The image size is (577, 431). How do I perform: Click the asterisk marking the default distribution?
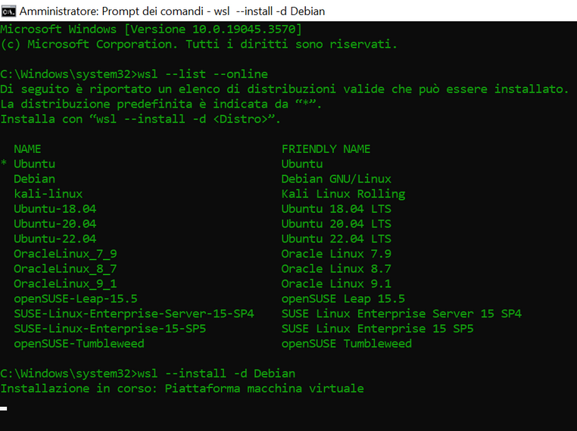click(4, 163)
